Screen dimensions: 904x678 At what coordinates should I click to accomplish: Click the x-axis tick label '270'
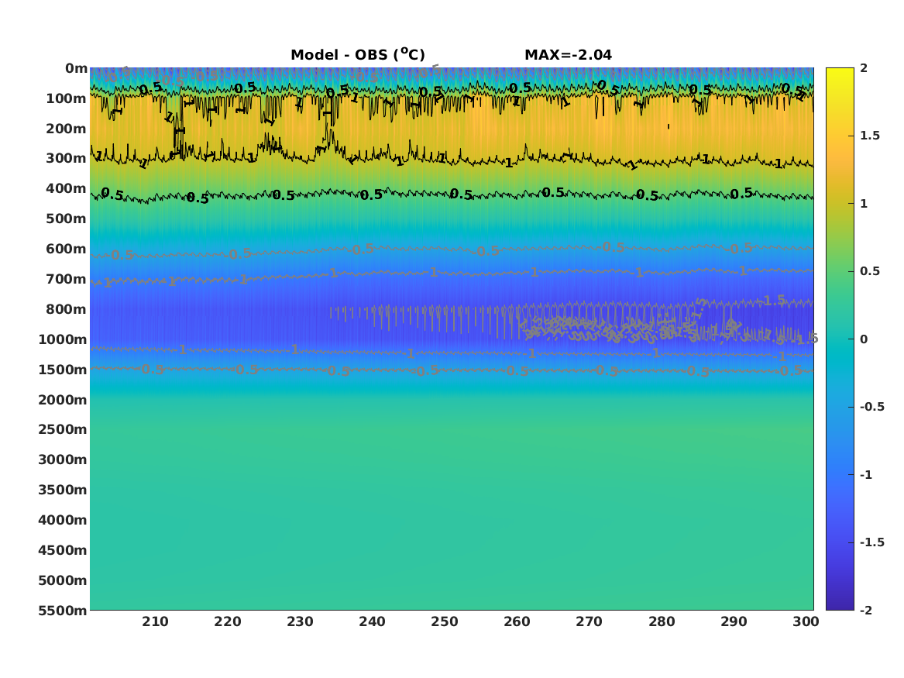point(589,621)
